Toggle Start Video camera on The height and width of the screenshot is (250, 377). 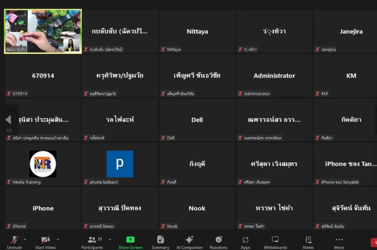click(x=46, y=242)
